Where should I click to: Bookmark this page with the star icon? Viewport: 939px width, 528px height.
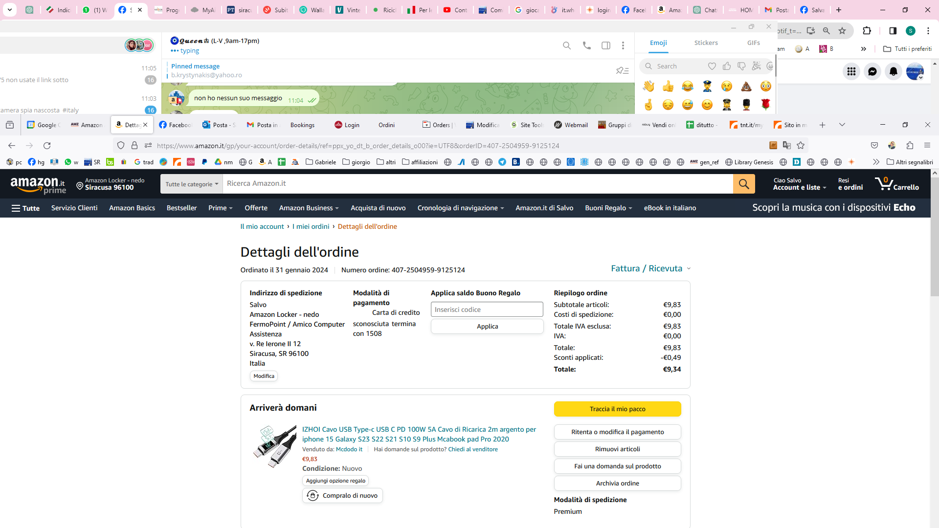pos(801,145)
